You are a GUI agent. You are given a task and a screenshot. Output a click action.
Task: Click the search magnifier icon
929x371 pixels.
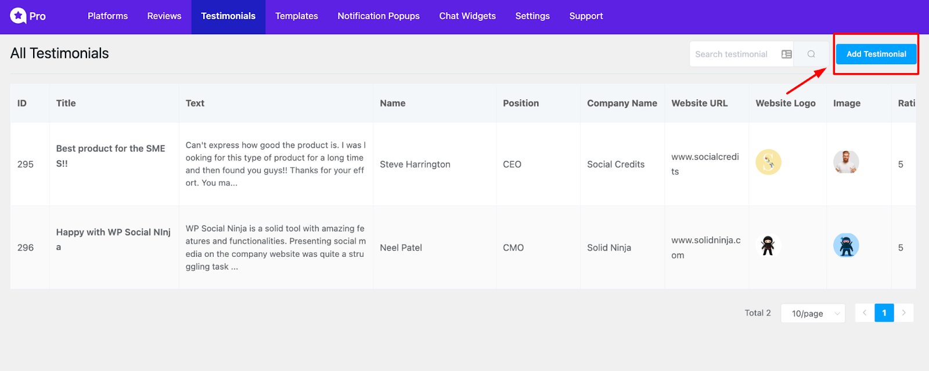(811, 54)
